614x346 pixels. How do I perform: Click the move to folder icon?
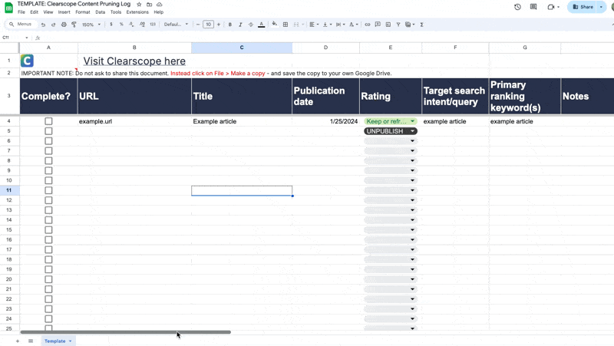(x=149, y=5)
